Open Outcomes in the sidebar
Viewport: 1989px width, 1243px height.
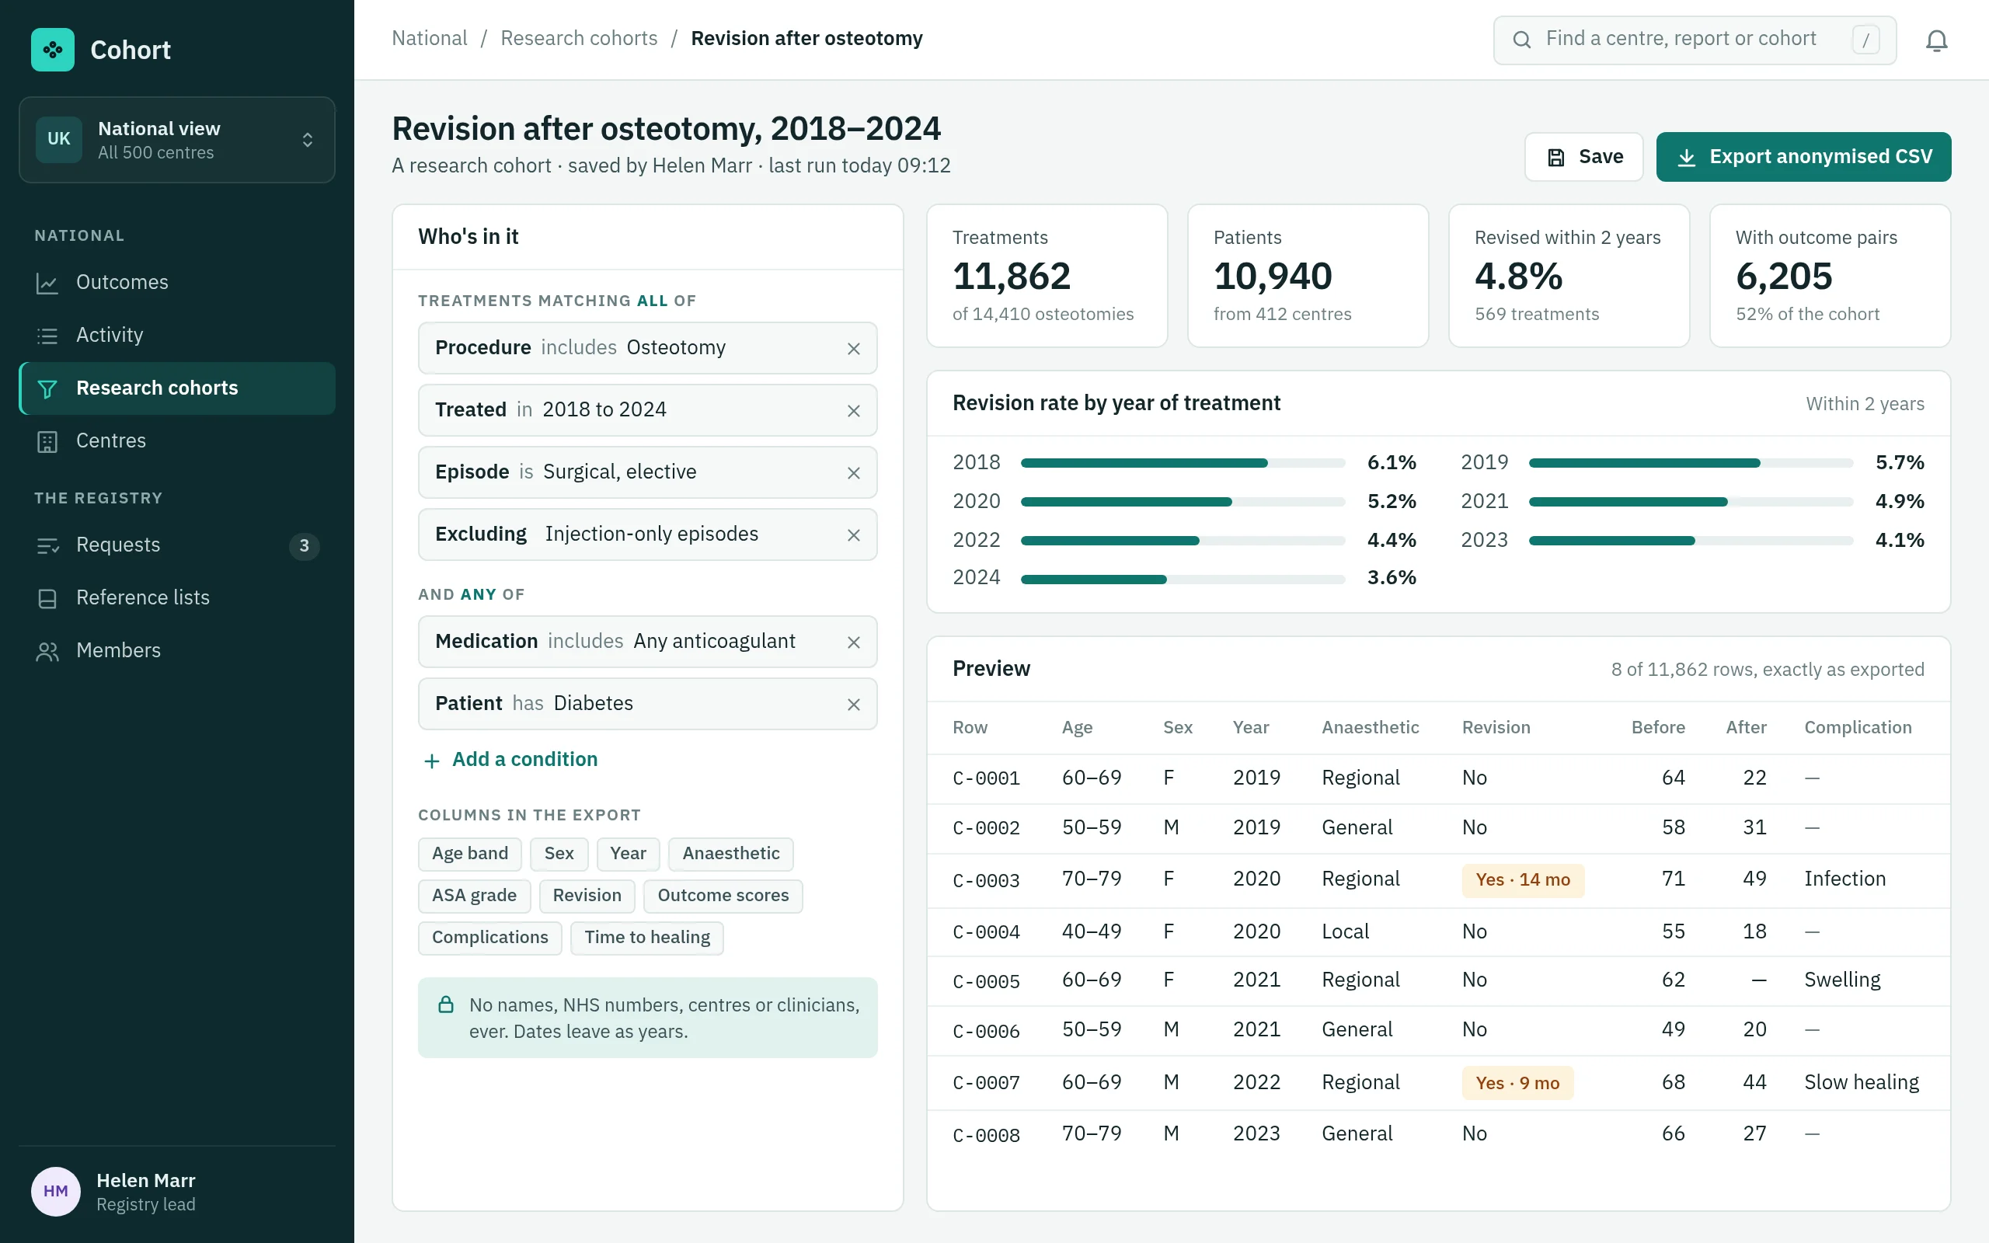(176, 283)
